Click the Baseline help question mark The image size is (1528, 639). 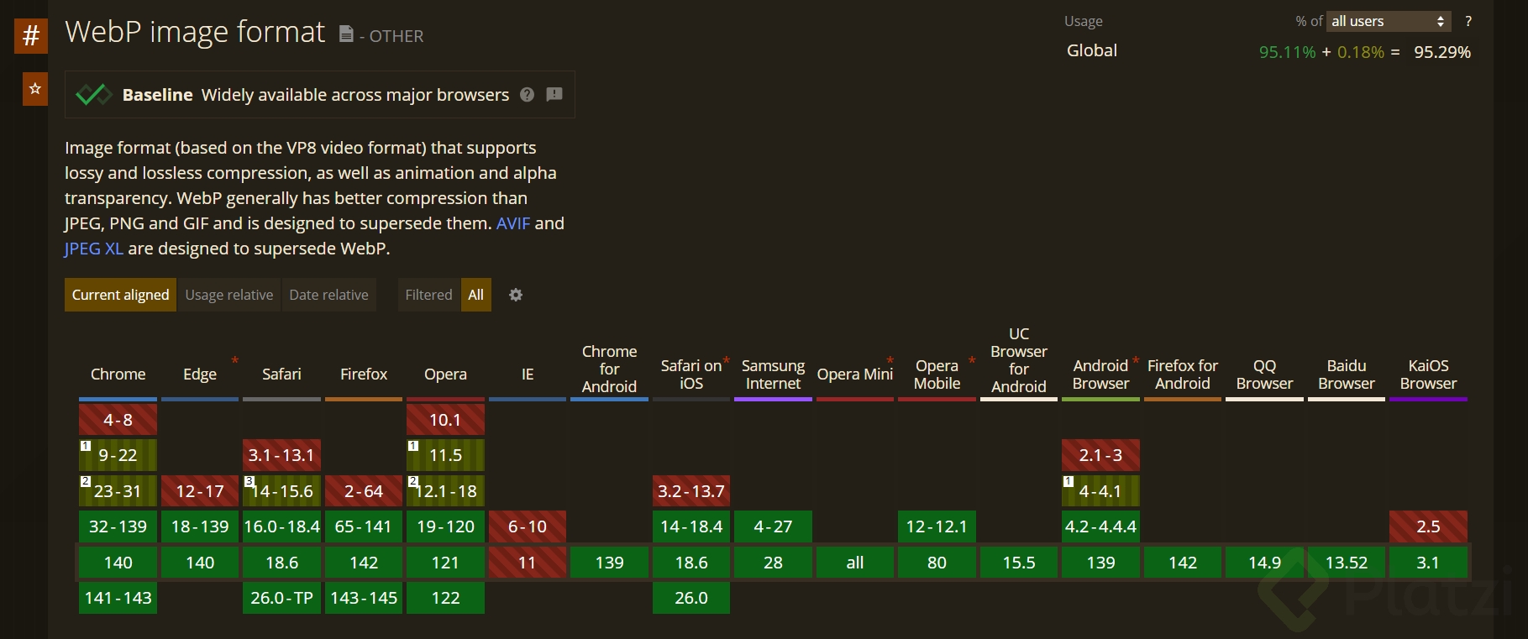click(x=528, y=95)
